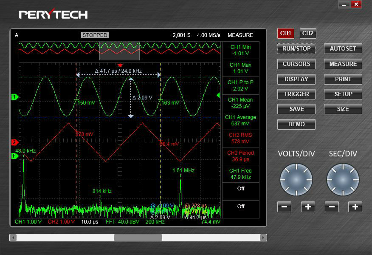Click the green channel 1 ground marker
Screen dimensions: 372x255
(x=14, y=97)
